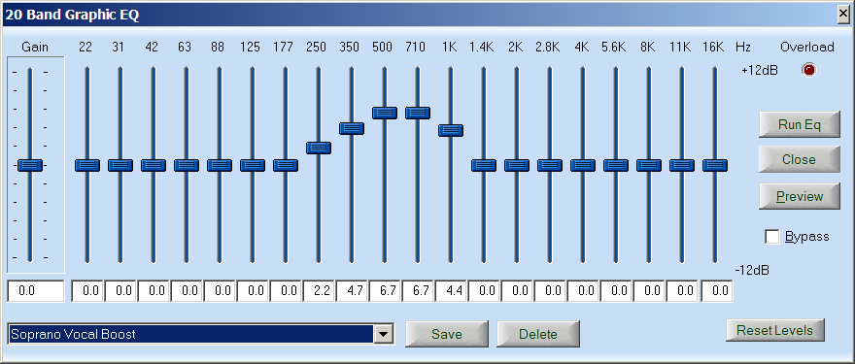Click the 1.4K value field
Image resolution: width=855 pixels, height=364 pixels.
coord(484,291)
